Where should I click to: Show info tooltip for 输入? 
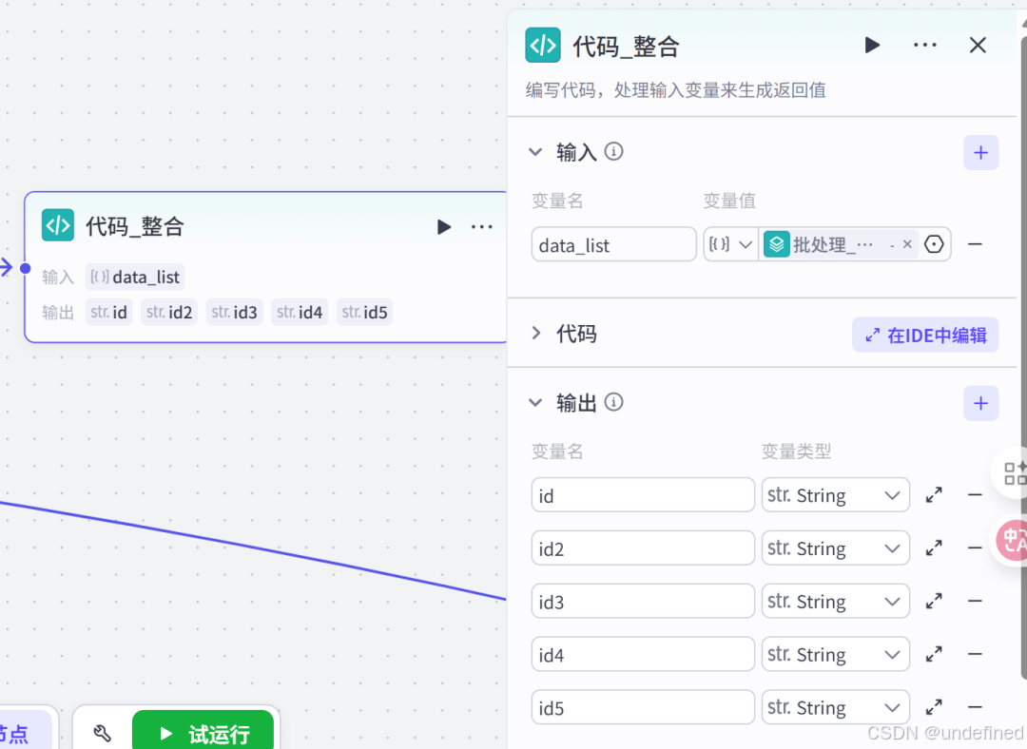[x=613, y=152]
